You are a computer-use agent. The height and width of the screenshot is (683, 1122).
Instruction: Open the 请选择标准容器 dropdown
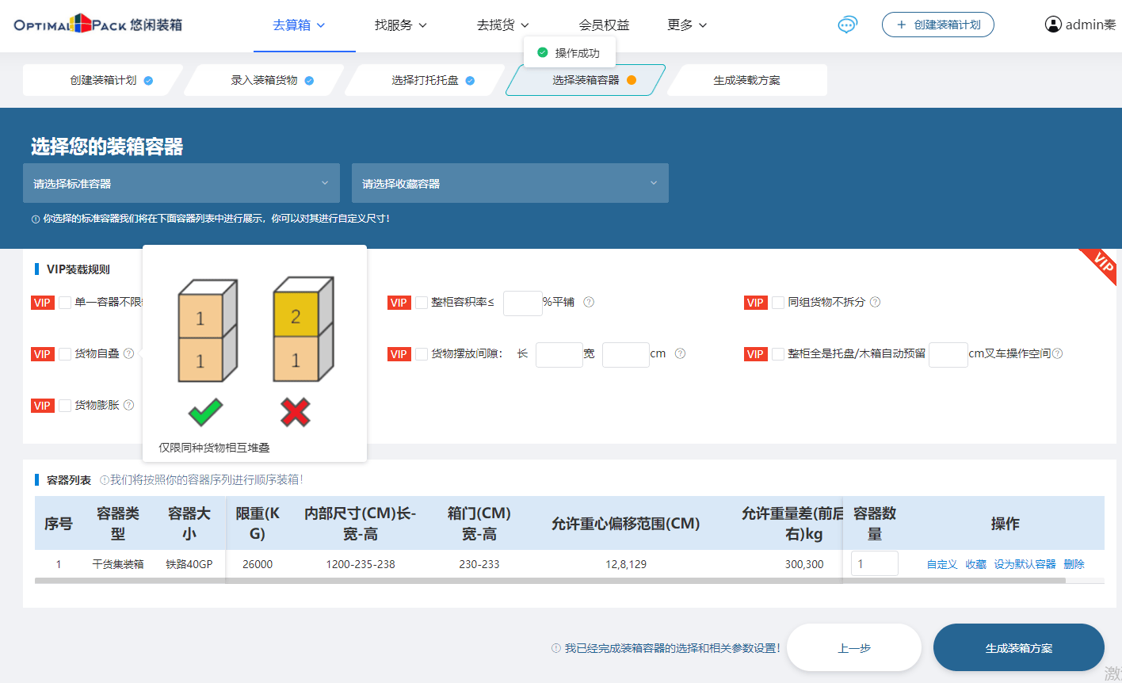181,183
